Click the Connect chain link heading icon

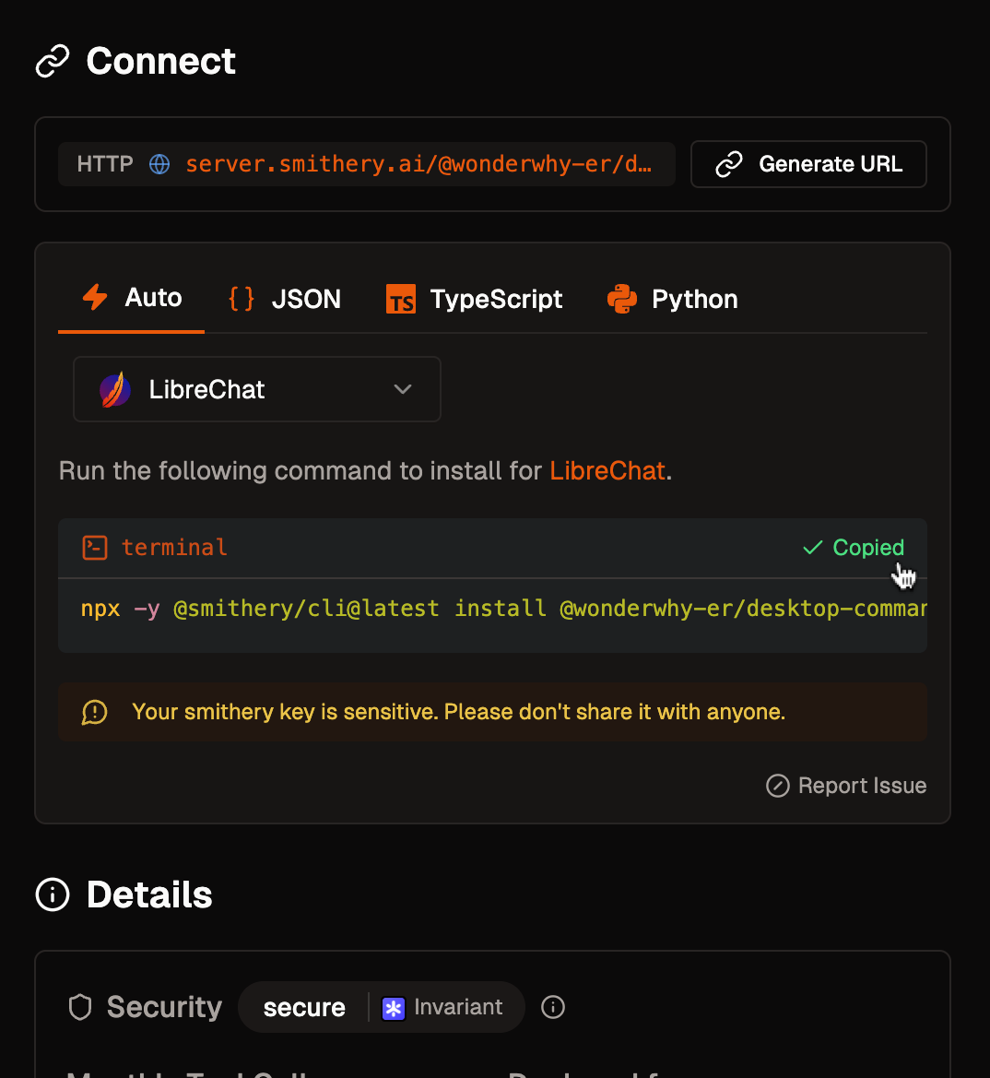pyautogui.click(x=53, y=63)
